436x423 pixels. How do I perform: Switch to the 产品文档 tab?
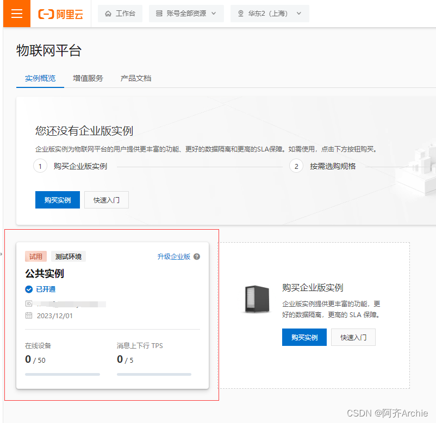click(136, 78)
